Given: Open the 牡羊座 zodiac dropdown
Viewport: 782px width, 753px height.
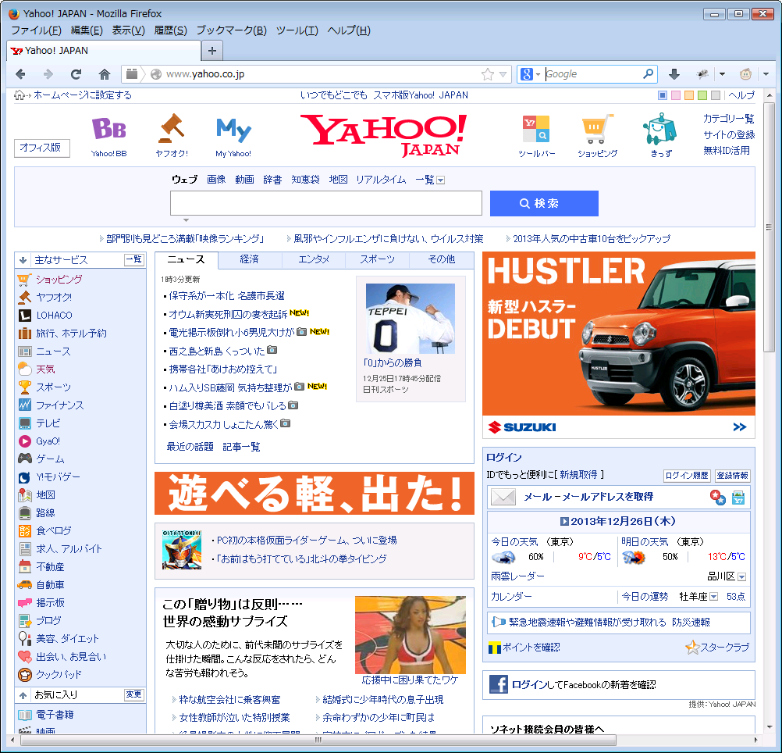Looking at the screenshot, I should [713, 597].
